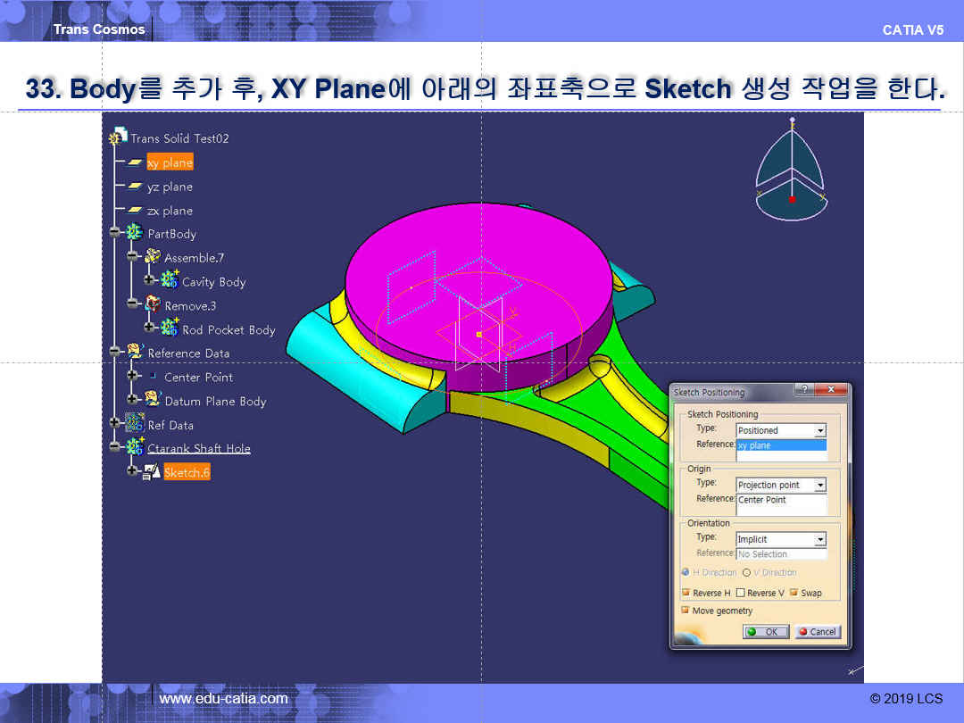Screen dimensions: 964x723
Task: Click the compass in the viewport corner
Action: tap(791, 174)
